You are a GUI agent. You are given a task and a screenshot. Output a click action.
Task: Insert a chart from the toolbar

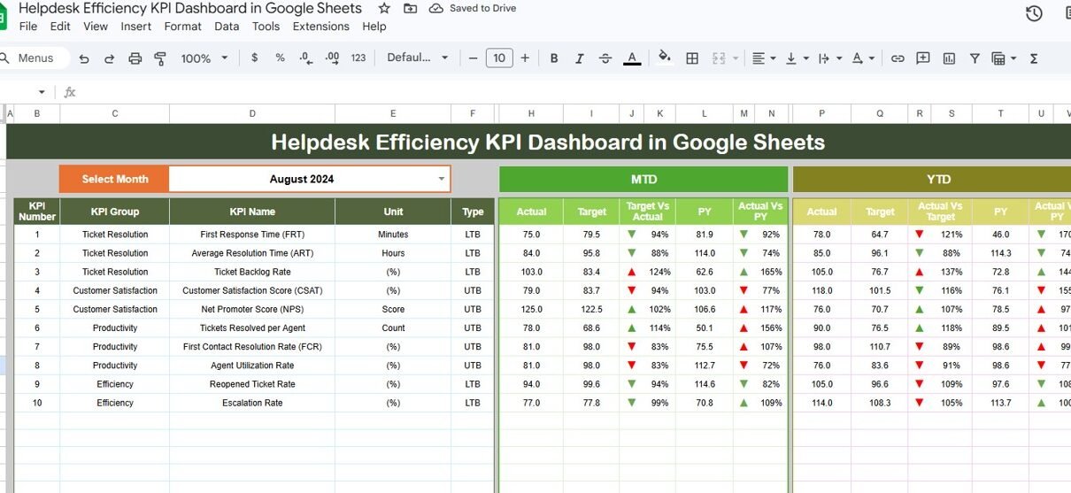coord(949,58)
